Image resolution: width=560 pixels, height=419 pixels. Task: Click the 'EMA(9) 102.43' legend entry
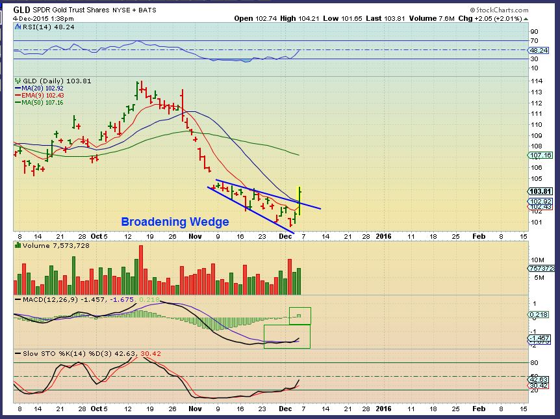coord(42,95)
